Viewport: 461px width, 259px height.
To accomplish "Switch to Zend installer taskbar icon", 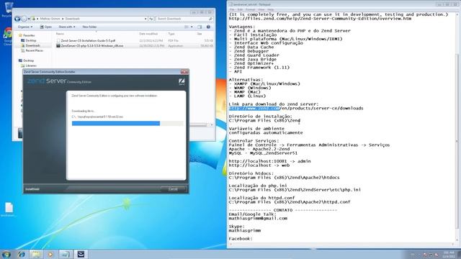I will [x=81, y=254].
